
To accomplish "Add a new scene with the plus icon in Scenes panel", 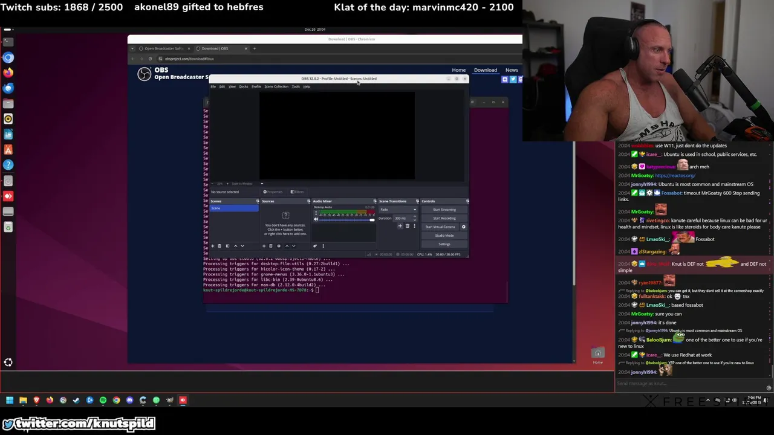I will click(x=213, y=246).
